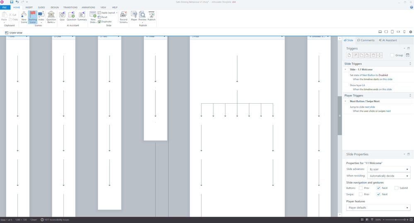Click the 'Disabled' link in slide trigger
Screen dimensions: 414x223
(x=384, y=75)
